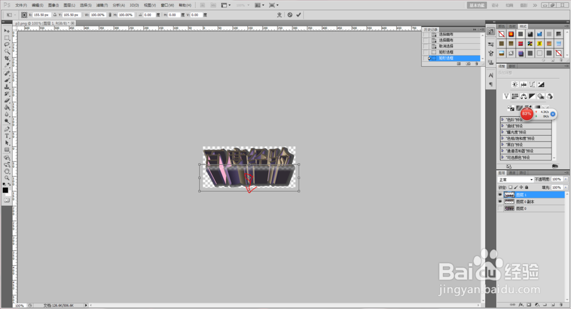Switch to warp mode icon in options bar
The width and height of the screenshot is (571, 309).
point(279,15)
